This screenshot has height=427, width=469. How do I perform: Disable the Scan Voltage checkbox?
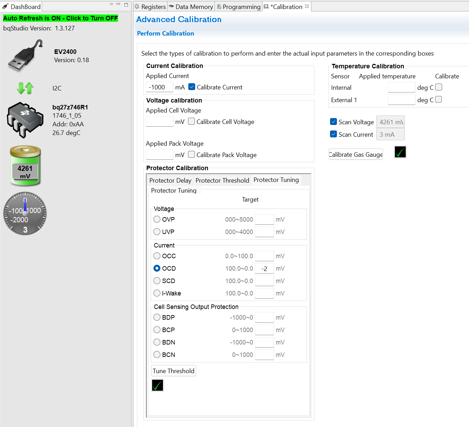coord(333,122)
